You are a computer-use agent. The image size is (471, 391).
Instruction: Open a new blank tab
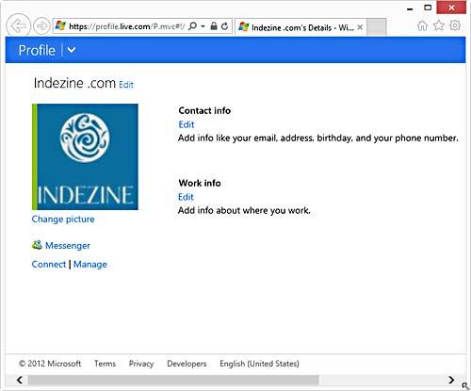click(x=377, y=27)
